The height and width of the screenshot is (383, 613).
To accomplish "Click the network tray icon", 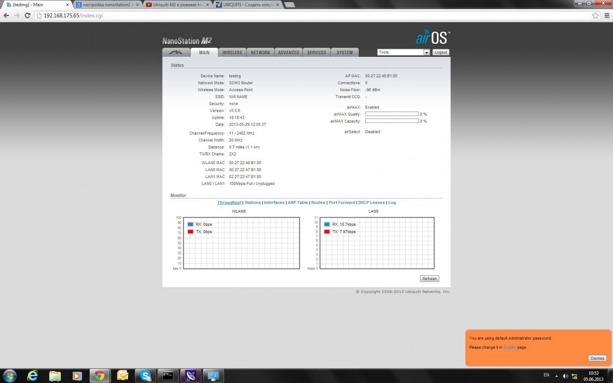I will [x=574, y=376].
